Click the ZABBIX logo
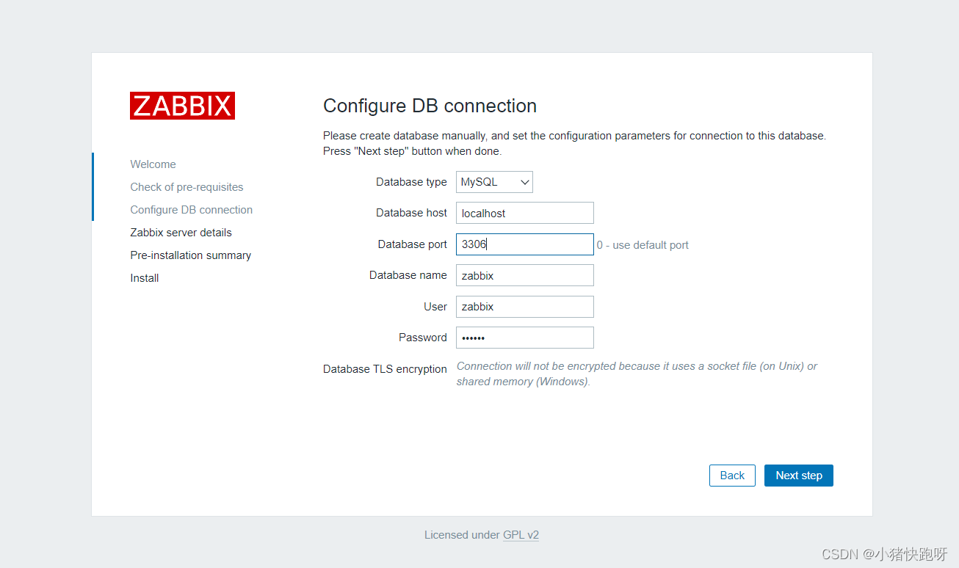 pos(182,106)
